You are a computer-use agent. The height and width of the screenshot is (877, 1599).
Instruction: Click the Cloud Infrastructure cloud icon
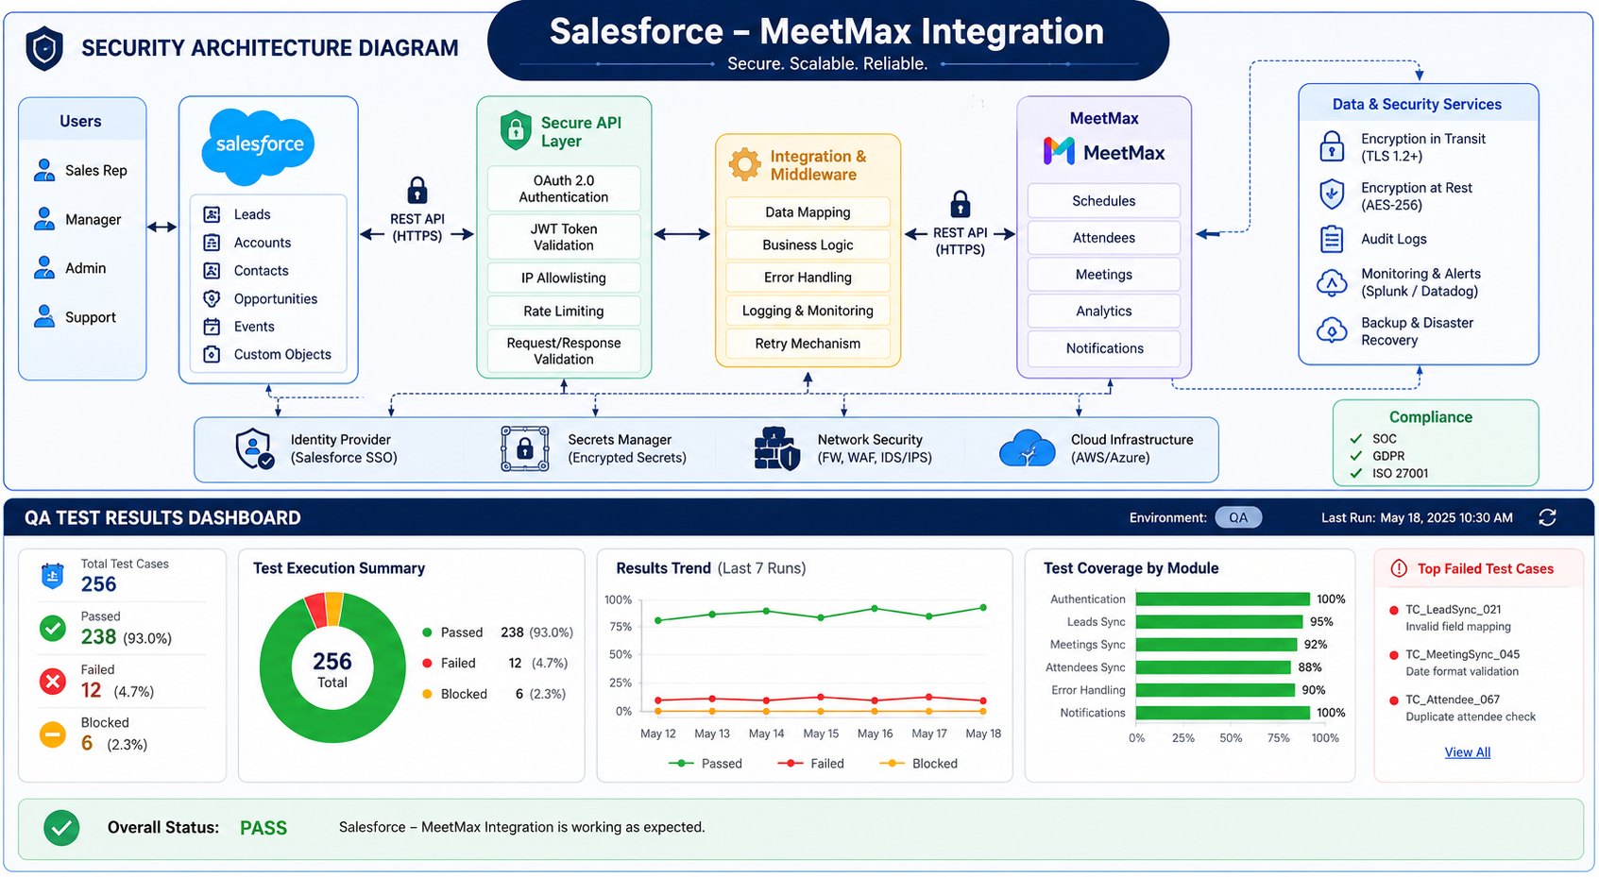pos(1028,448)
